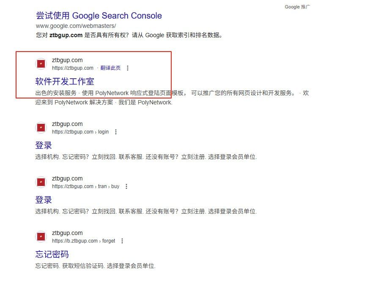Click the Google 推广 label
The width and height of the screenshot is (378, 295).
pyautogui.click(x=297, y=7)
